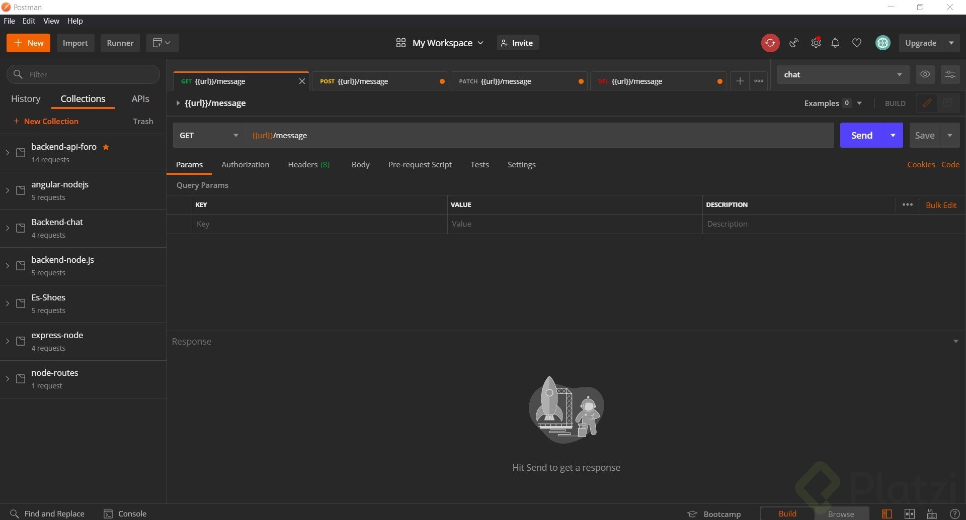Open the tab options ellipsis menu
Viewport: 966px width, 520px height.
point(759,81)
